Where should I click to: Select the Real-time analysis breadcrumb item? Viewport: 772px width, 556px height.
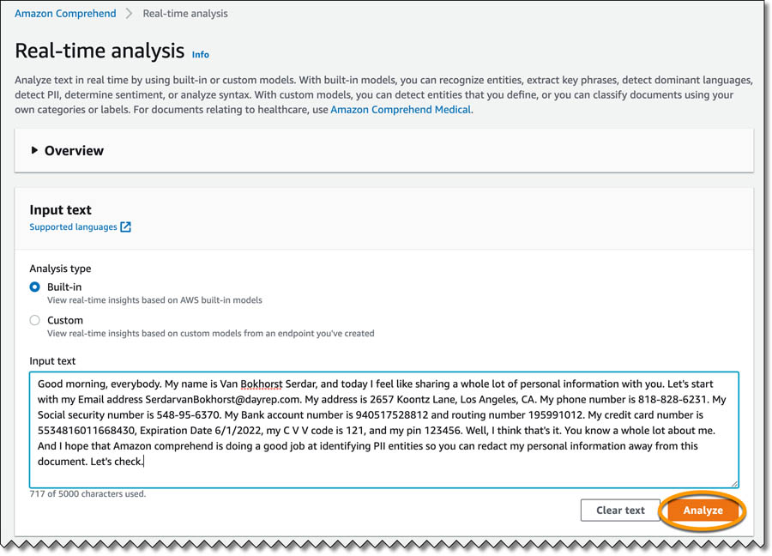click(x=184, y=14)
